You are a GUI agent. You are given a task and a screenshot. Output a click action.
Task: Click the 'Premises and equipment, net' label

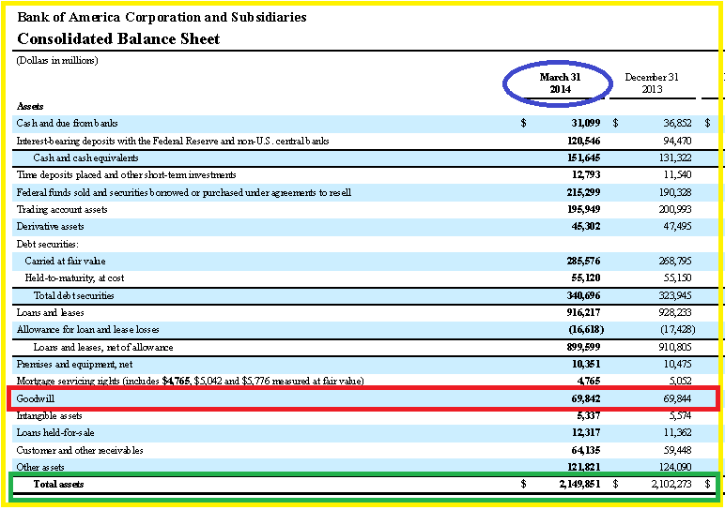[74, 365]
